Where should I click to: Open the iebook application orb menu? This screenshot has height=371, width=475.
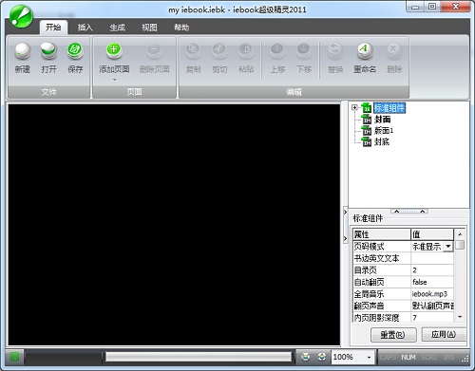point(21,16)
